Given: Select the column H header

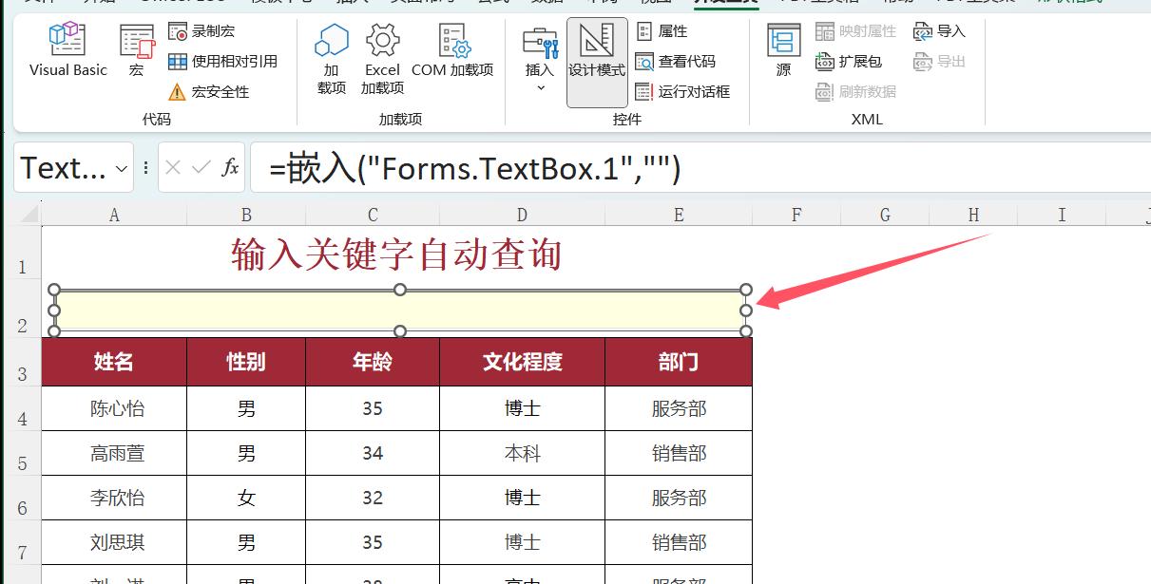Looking at the screenshot, I should click(x=973, y=215).
